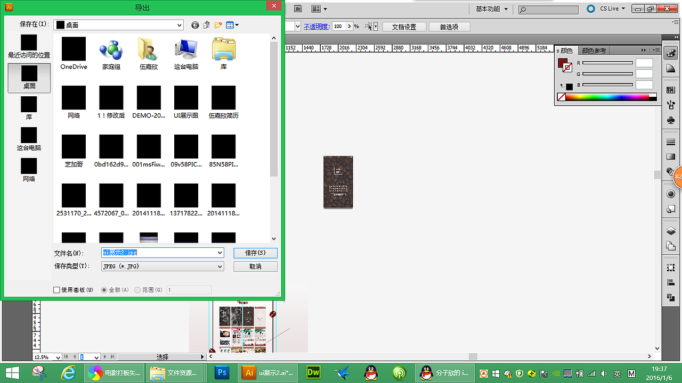Select the coffee bean artwork on canvas
The height and width of the screenshot is (383, 682).
pos(338,182)
